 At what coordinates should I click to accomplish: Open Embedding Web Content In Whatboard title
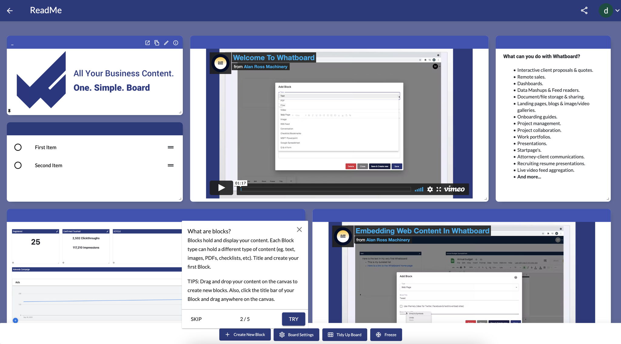422,231
